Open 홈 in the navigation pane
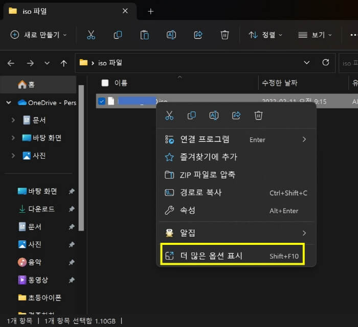This screenshot has height=327, width=358. click(38, 85)
